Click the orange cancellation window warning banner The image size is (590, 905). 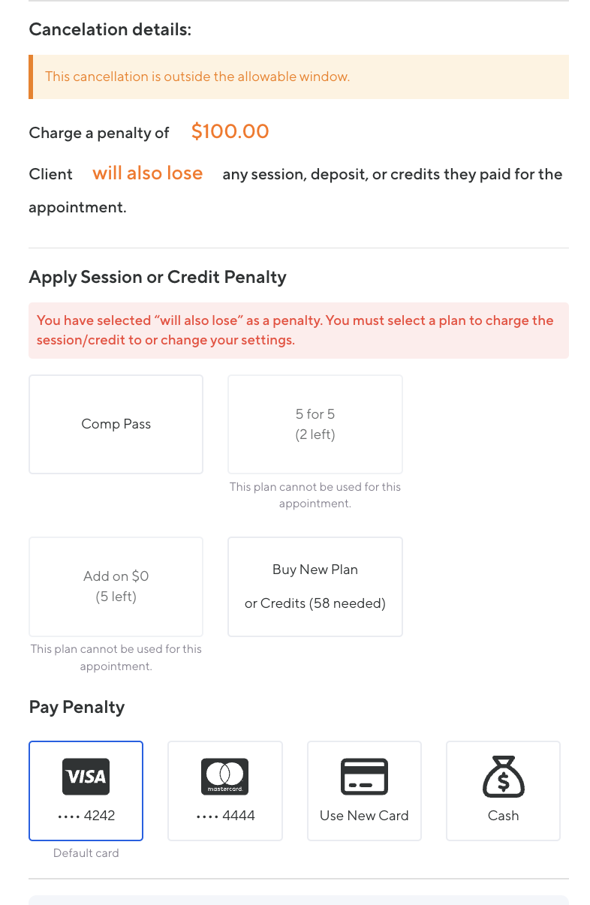[299, 77]
